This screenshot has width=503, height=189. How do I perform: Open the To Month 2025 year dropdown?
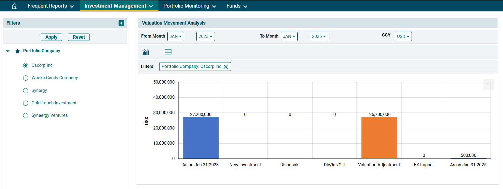point(319,37)
